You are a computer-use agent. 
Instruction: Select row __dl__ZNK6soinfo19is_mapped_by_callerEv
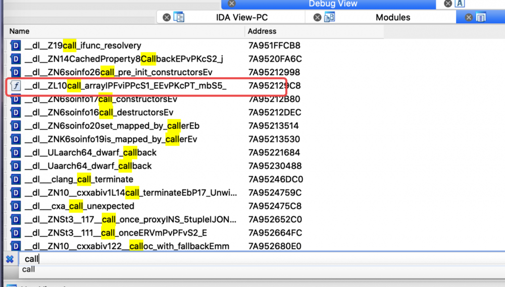pos(111,139)
